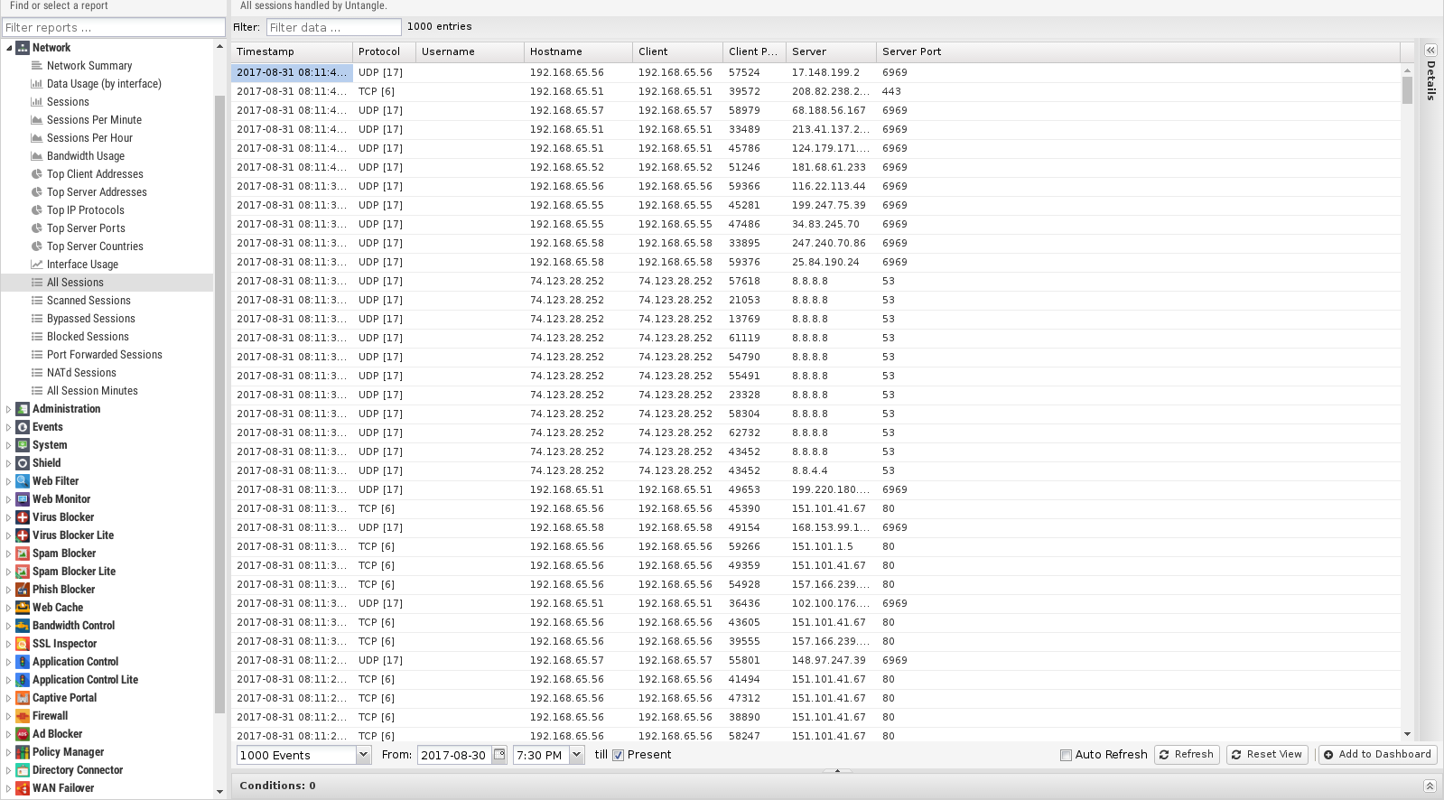
Task: Open the Blocked Sessions report
Action: (88, 337)
